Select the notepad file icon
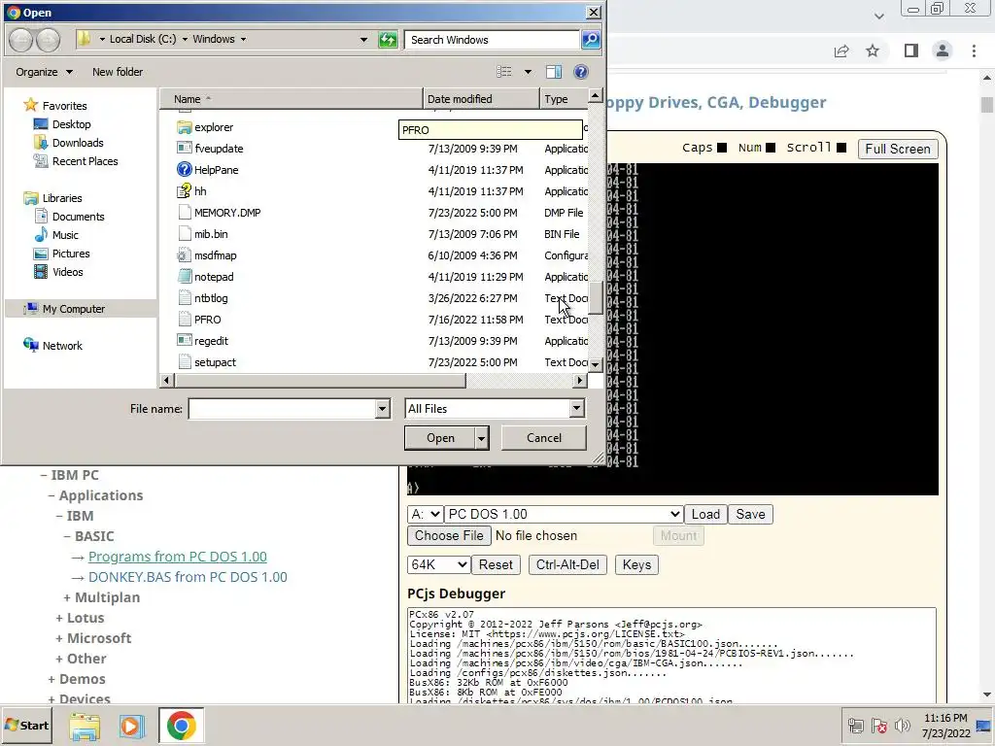Viewport: 995px width, 746px height. tap(184, 277)
